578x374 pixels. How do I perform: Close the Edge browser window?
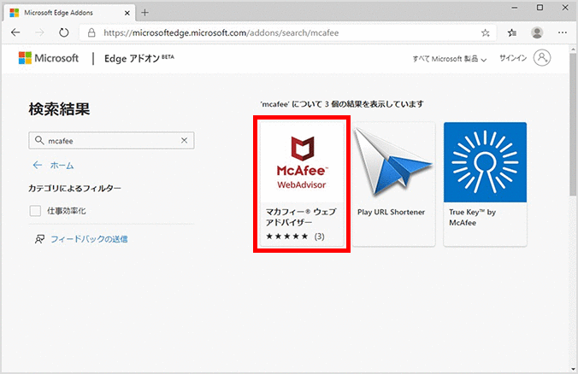[565, 8]
